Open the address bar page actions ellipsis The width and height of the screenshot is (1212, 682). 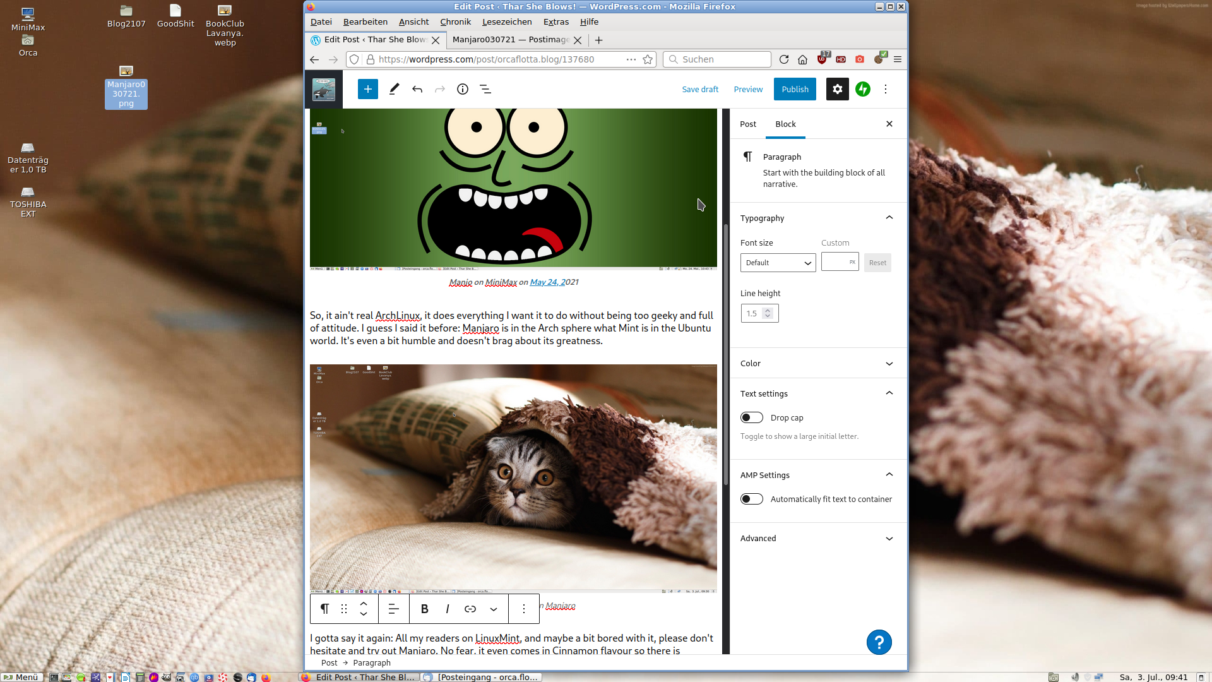click(x=631, y=59)
